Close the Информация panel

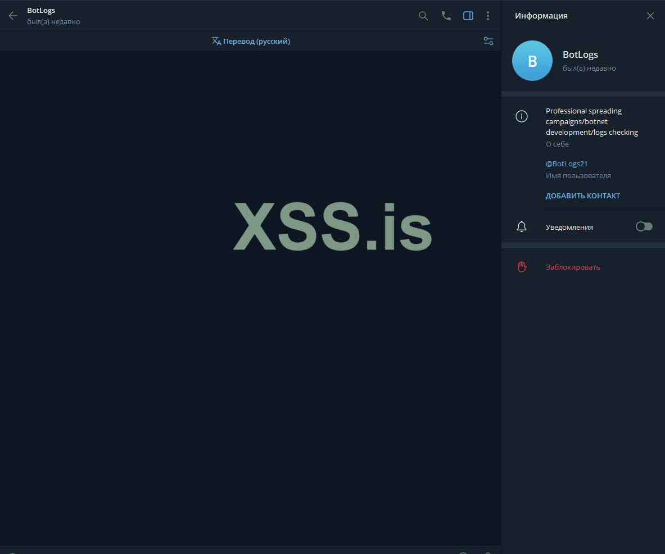click(x=650, y=16)
